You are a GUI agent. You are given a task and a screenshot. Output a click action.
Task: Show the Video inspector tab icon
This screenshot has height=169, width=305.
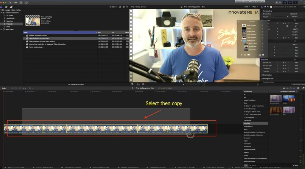tap(262, 7)
